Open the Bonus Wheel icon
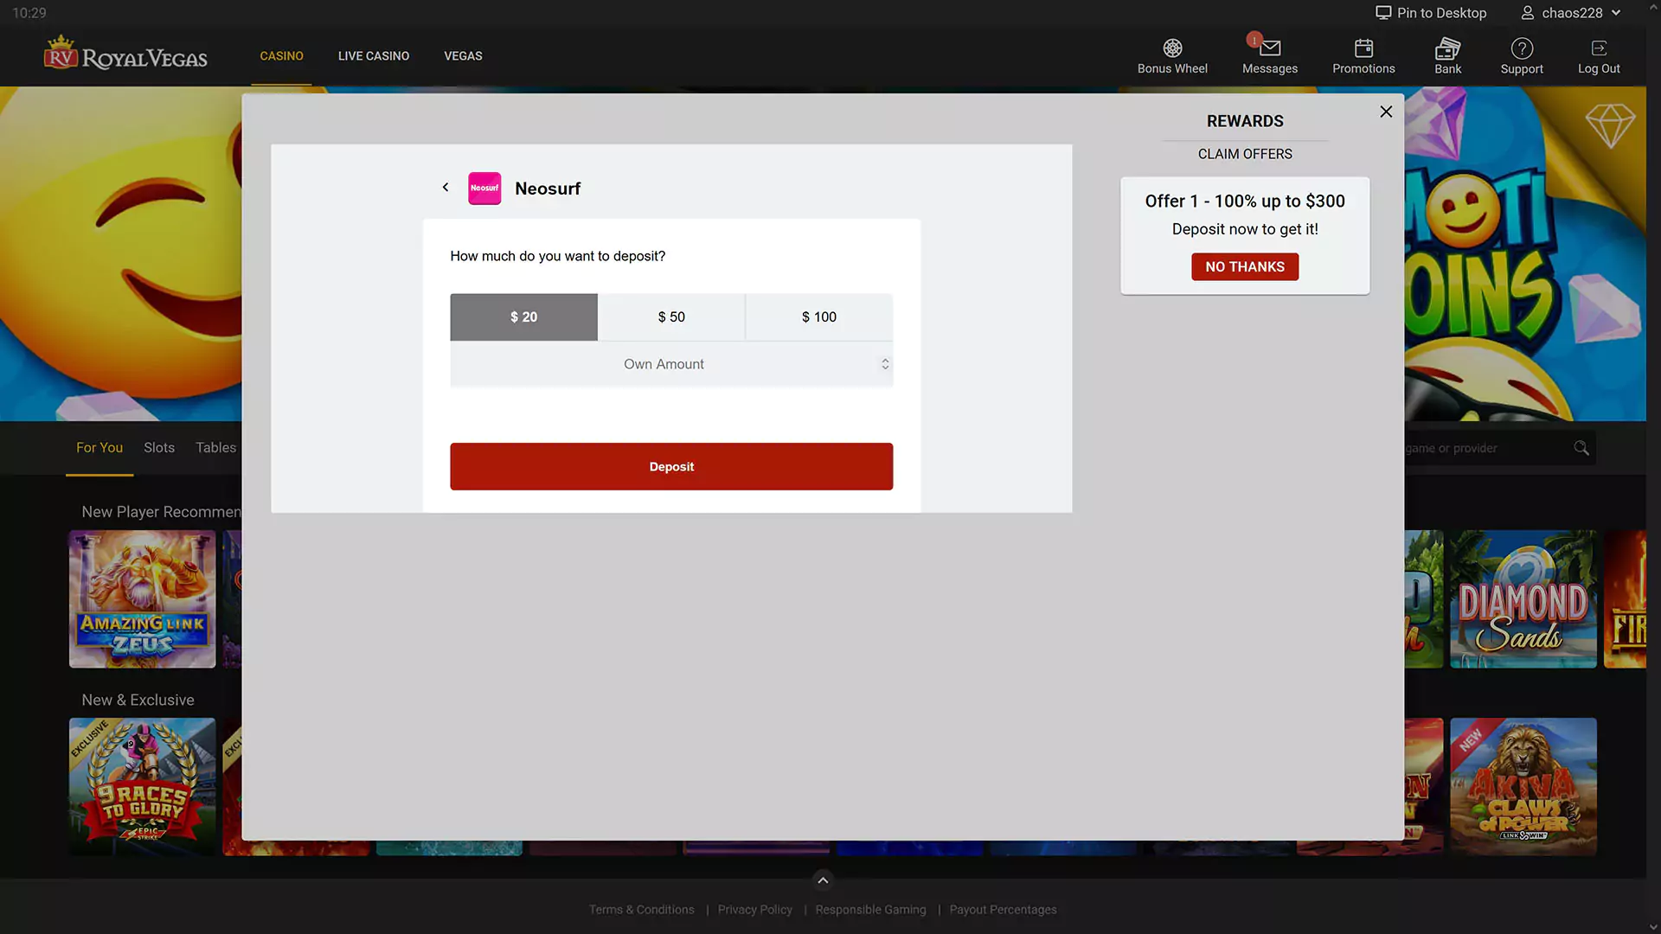The width and height of the screenshot is (1661, 934). (1172, 48)
